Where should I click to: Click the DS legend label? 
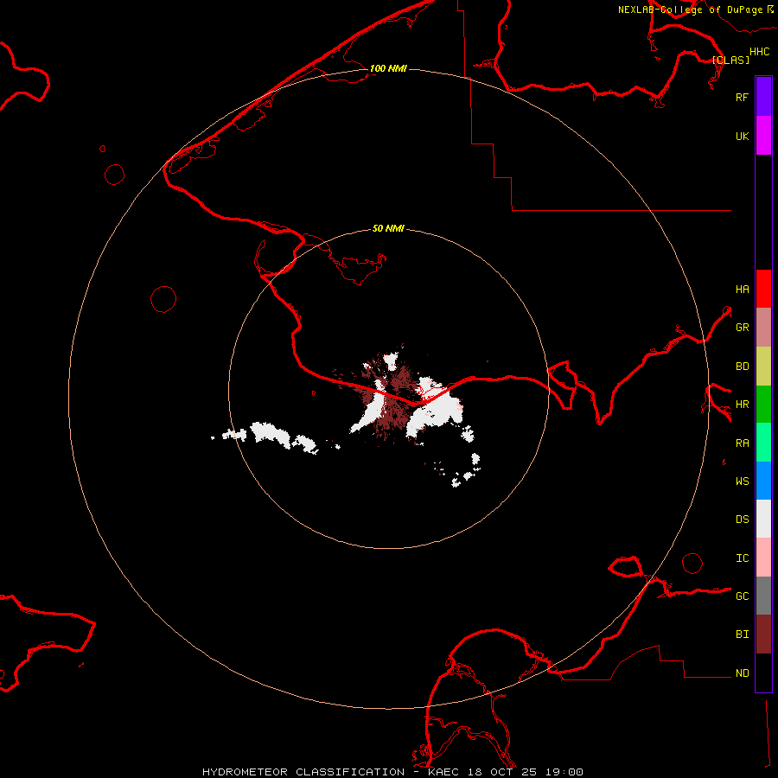(x=742, y=519)
